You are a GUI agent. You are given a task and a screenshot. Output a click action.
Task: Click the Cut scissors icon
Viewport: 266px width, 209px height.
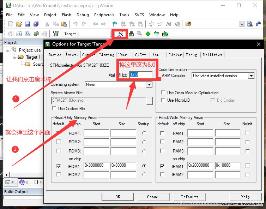click(x=47, y=24)
